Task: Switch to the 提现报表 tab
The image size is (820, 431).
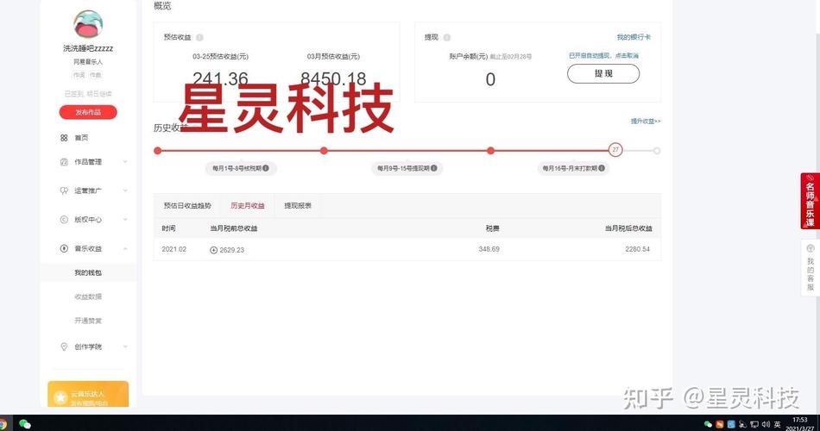Action: pos(298,206)
